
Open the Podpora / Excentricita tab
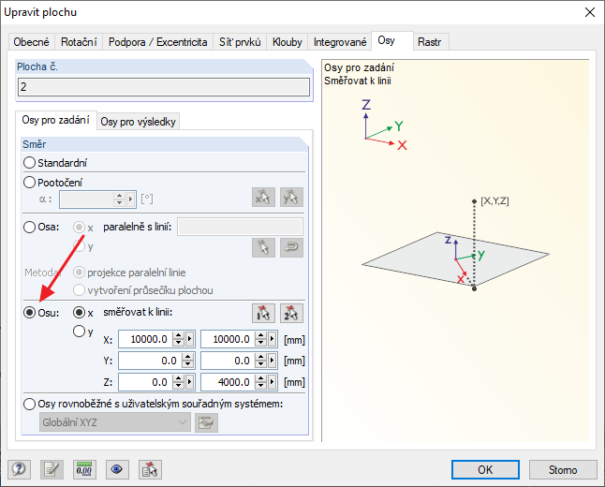click(x=158, y=42)
